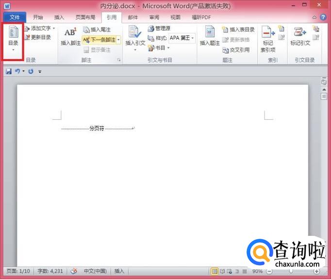Image resolution: width=331 pixels, height=279 pixels.
Task: Switch to print layout view
Action: [215, 271]
